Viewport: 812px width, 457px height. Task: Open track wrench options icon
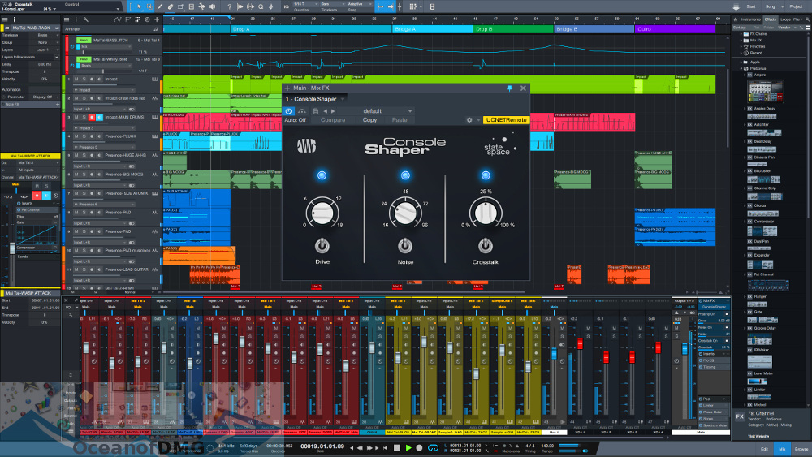86,19
